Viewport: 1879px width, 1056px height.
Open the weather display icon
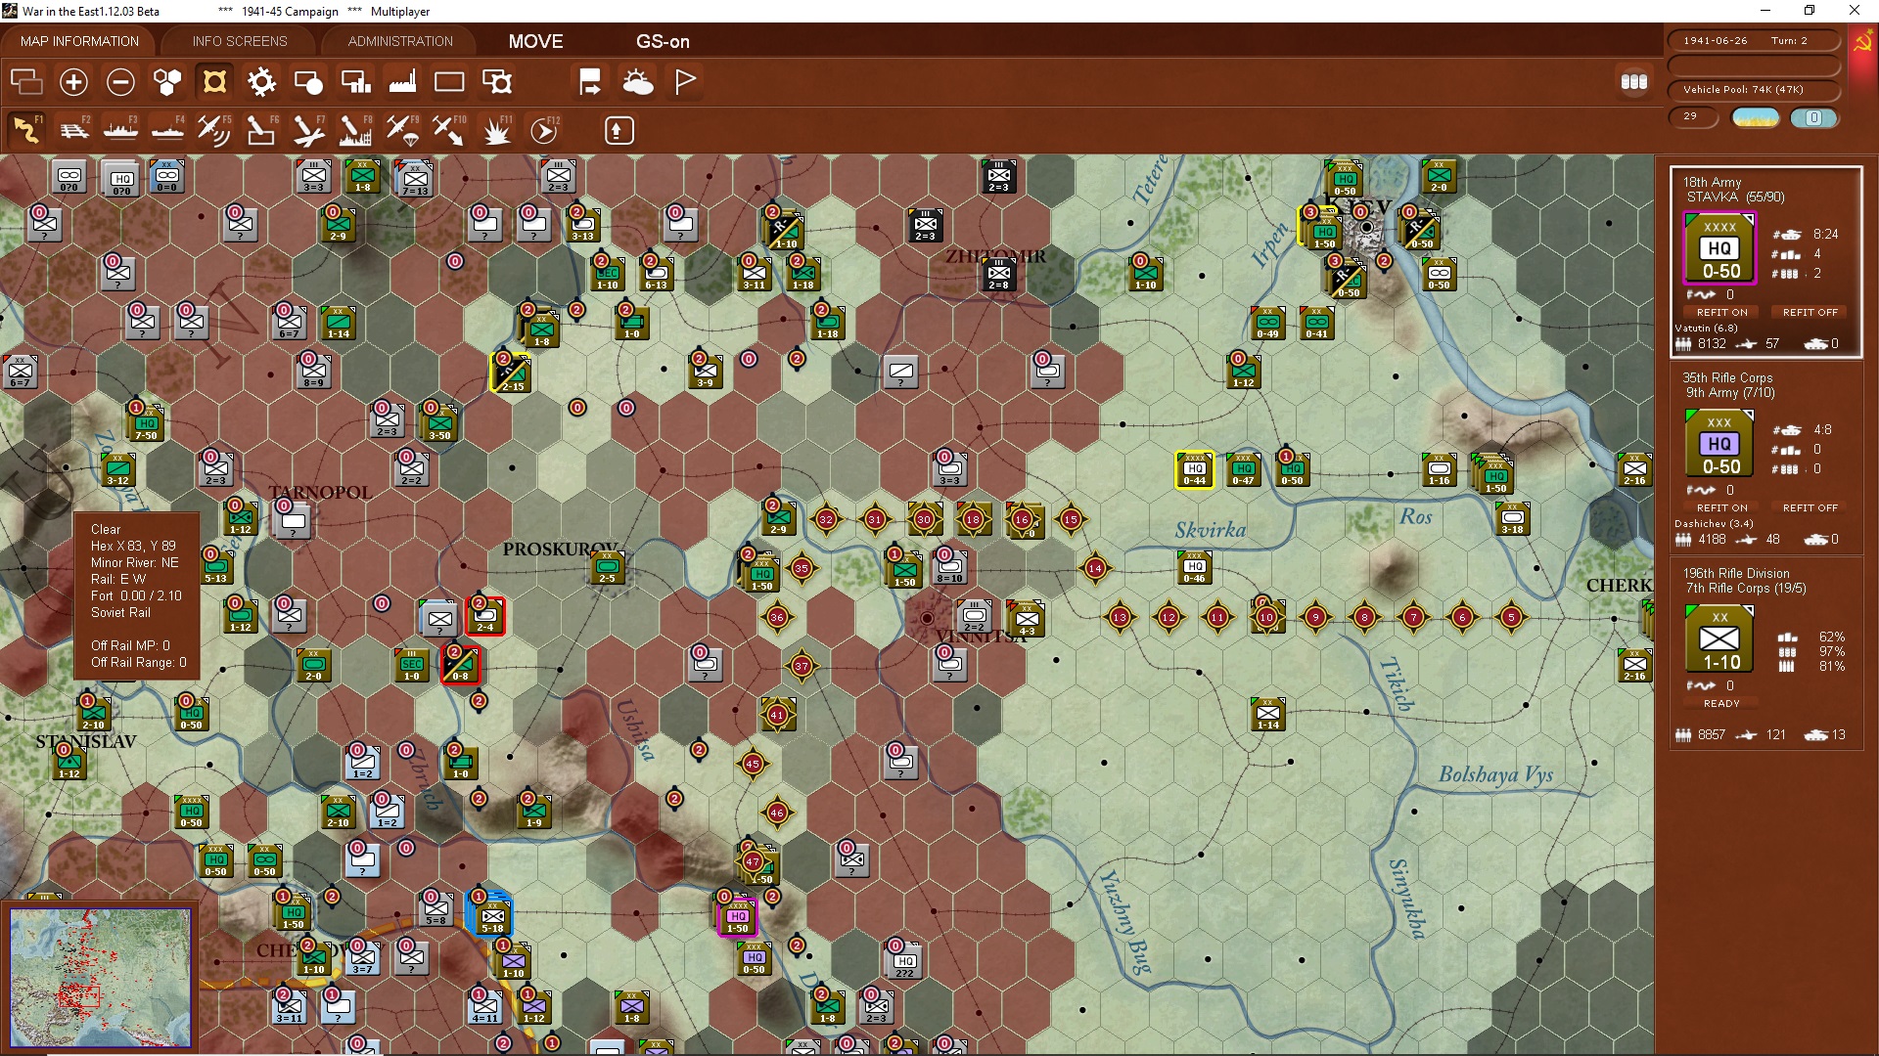click(638, 82)
